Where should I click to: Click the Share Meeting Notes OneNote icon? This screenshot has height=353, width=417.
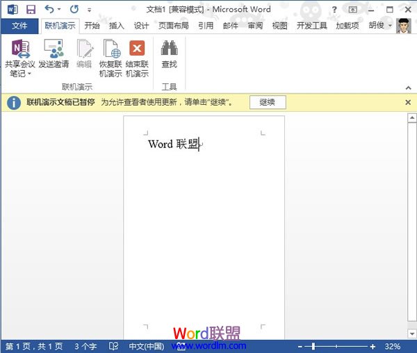coord(21,49)
